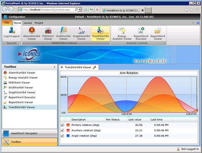Open the AssetWorX Navigator panel
This screenshot has width=202, height=153.
[29, 133]
